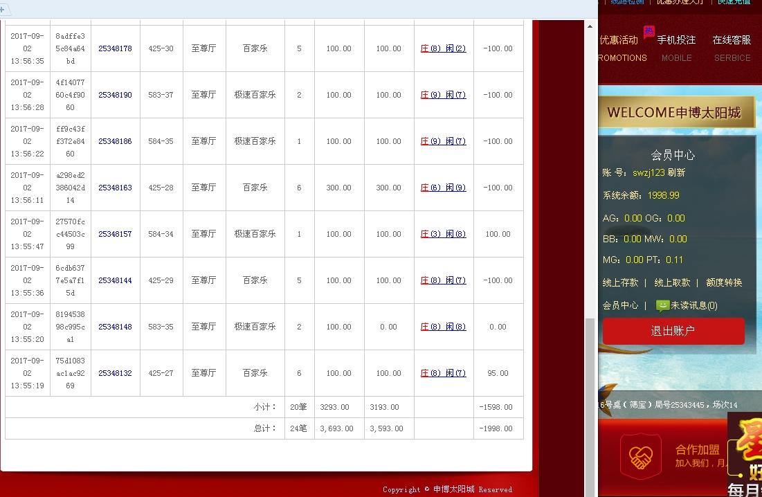This screenshot has width=762, height=497.
Task: Click order number 25348132 in the table
Action: (x=116, y=372)
